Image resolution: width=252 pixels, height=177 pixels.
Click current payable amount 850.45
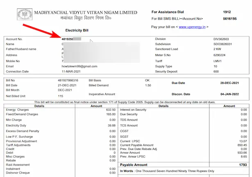pos(242,145)
